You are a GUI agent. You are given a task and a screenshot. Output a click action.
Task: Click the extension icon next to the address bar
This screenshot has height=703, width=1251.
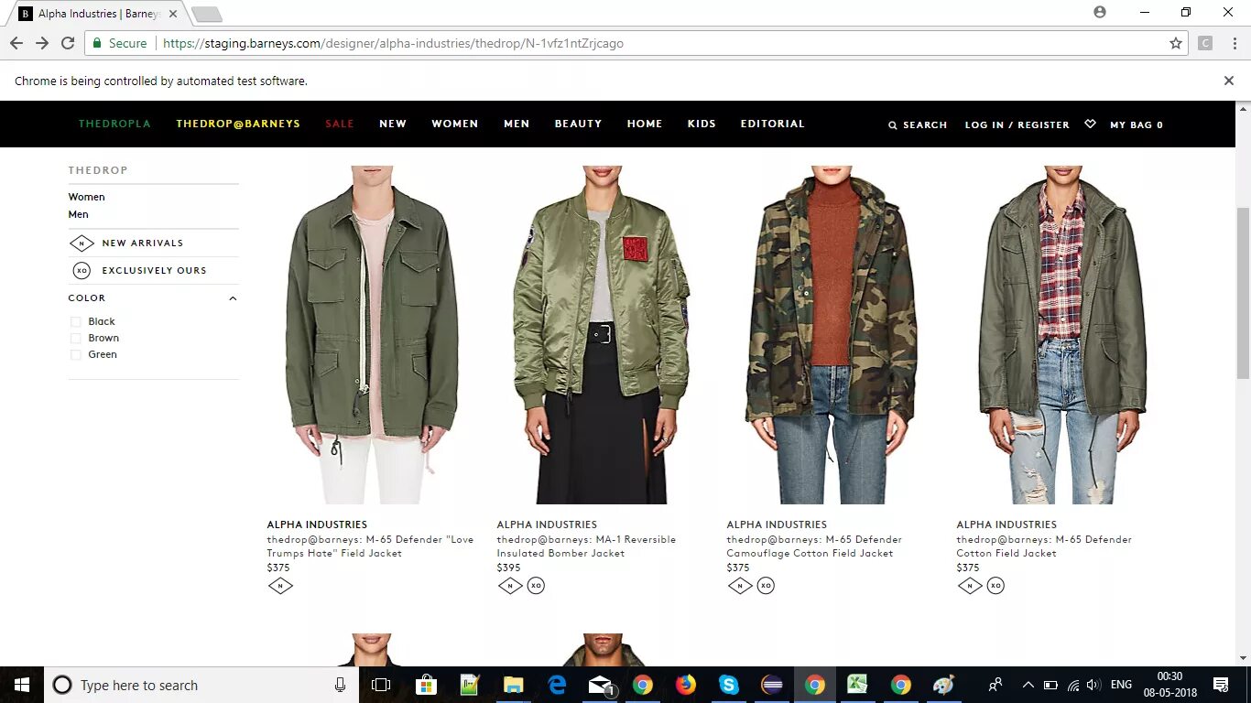pos(1205,43)
